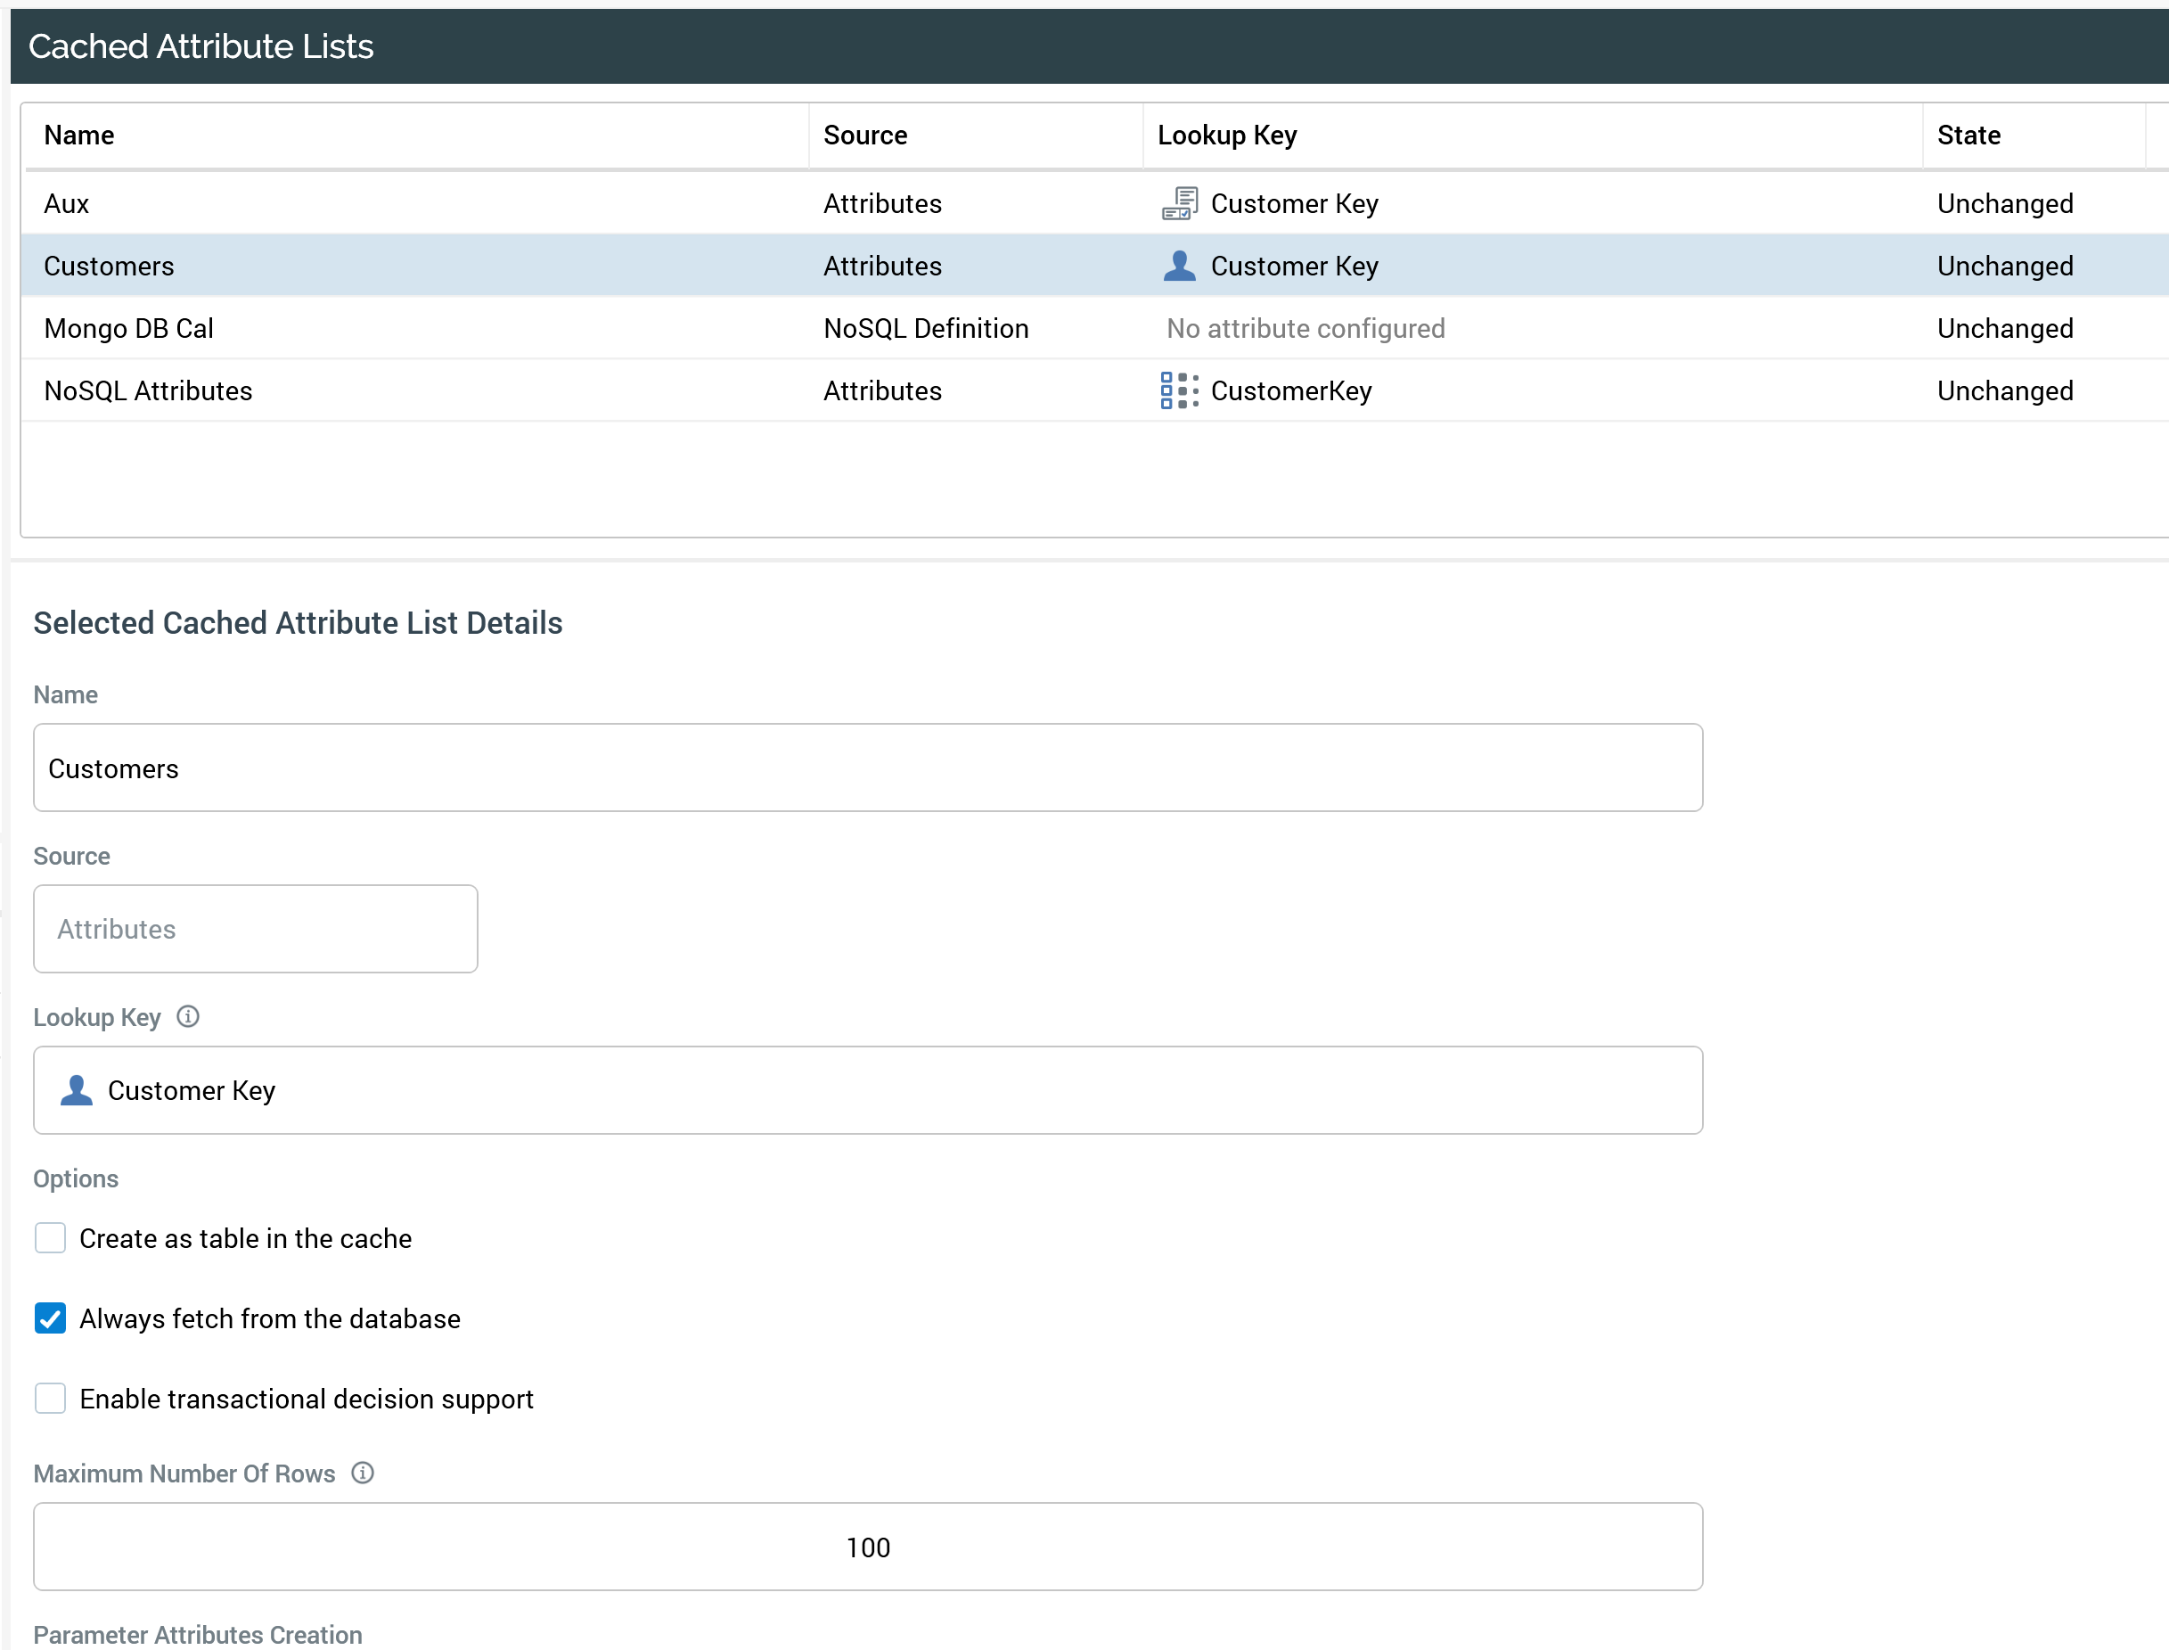Click the person icon in the Lookup Key field
The height and width of the screenshot is (1650, 2169).
point(77,1090)
